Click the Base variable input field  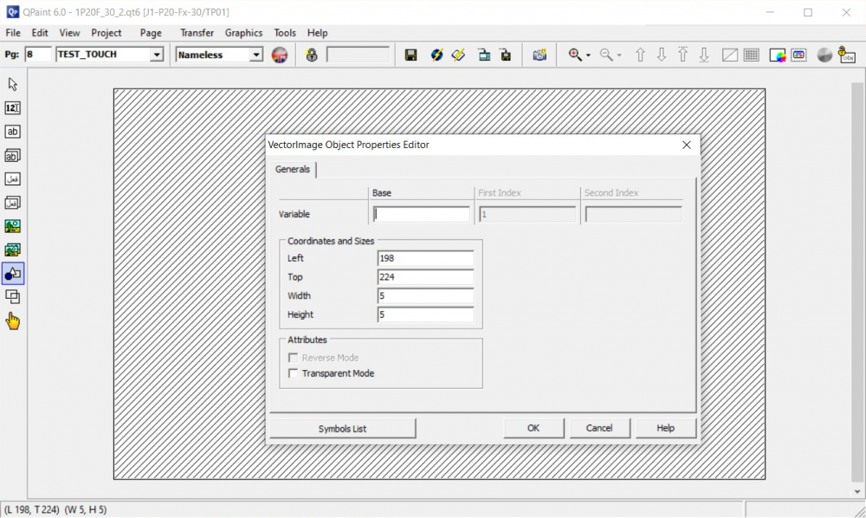click(x=422, y=214)
